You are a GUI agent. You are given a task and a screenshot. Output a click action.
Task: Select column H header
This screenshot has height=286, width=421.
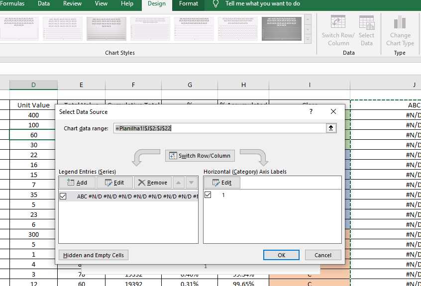(x=243, y=85)
